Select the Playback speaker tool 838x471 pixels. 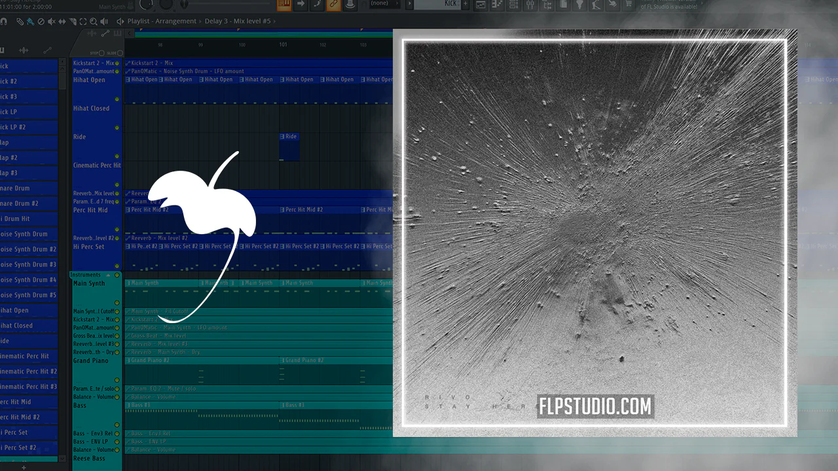coord(104,21)
